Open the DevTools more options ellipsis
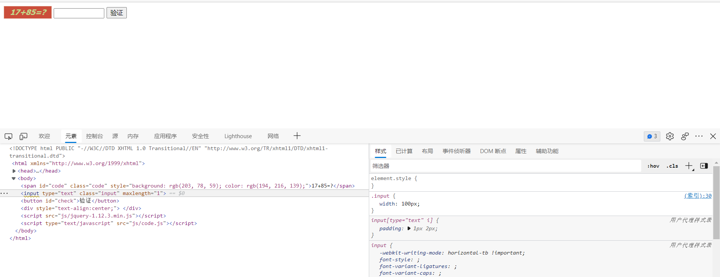Viewport: 720px width, 277px height. coord(699,136)
